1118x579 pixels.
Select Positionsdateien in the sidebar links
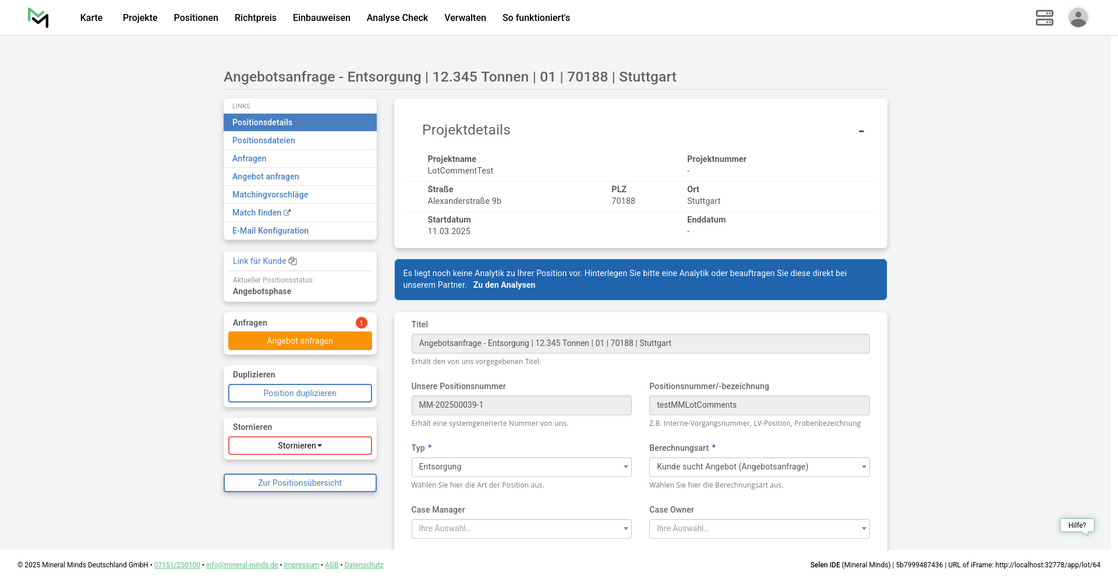point(264,140)
